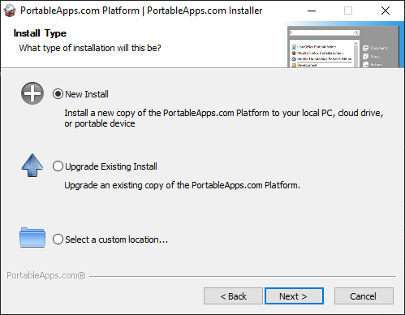Click 'Upgrade an existing copy' description text
The width and height of the screenshot is (405, 315).
click(x=182, y=185)
